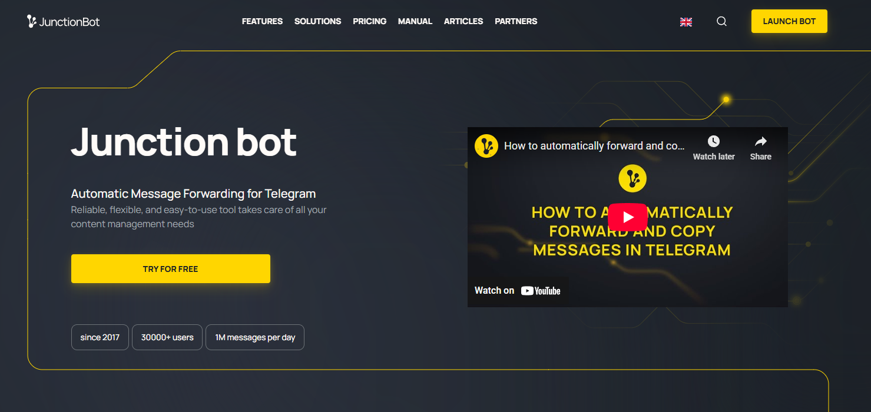This screenshot has height=412, width=871.
Task: Click the channel avatar in video header
Action: point(486,146)
